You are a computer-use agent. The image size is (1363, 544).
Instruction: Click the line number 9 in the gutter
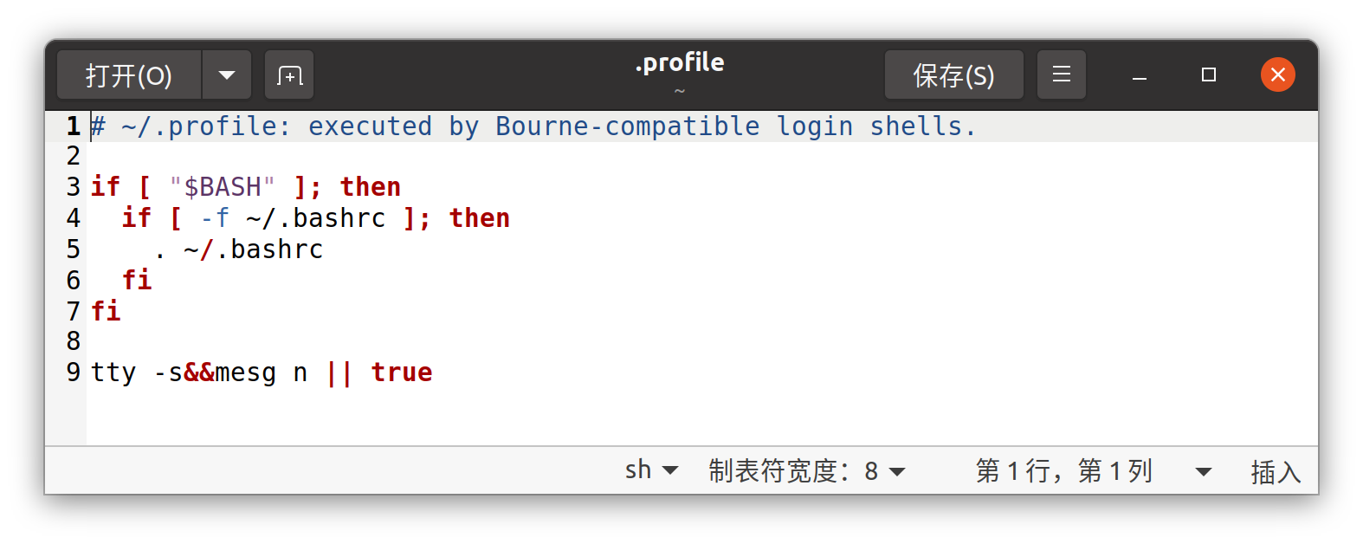[x=72, y=372]
